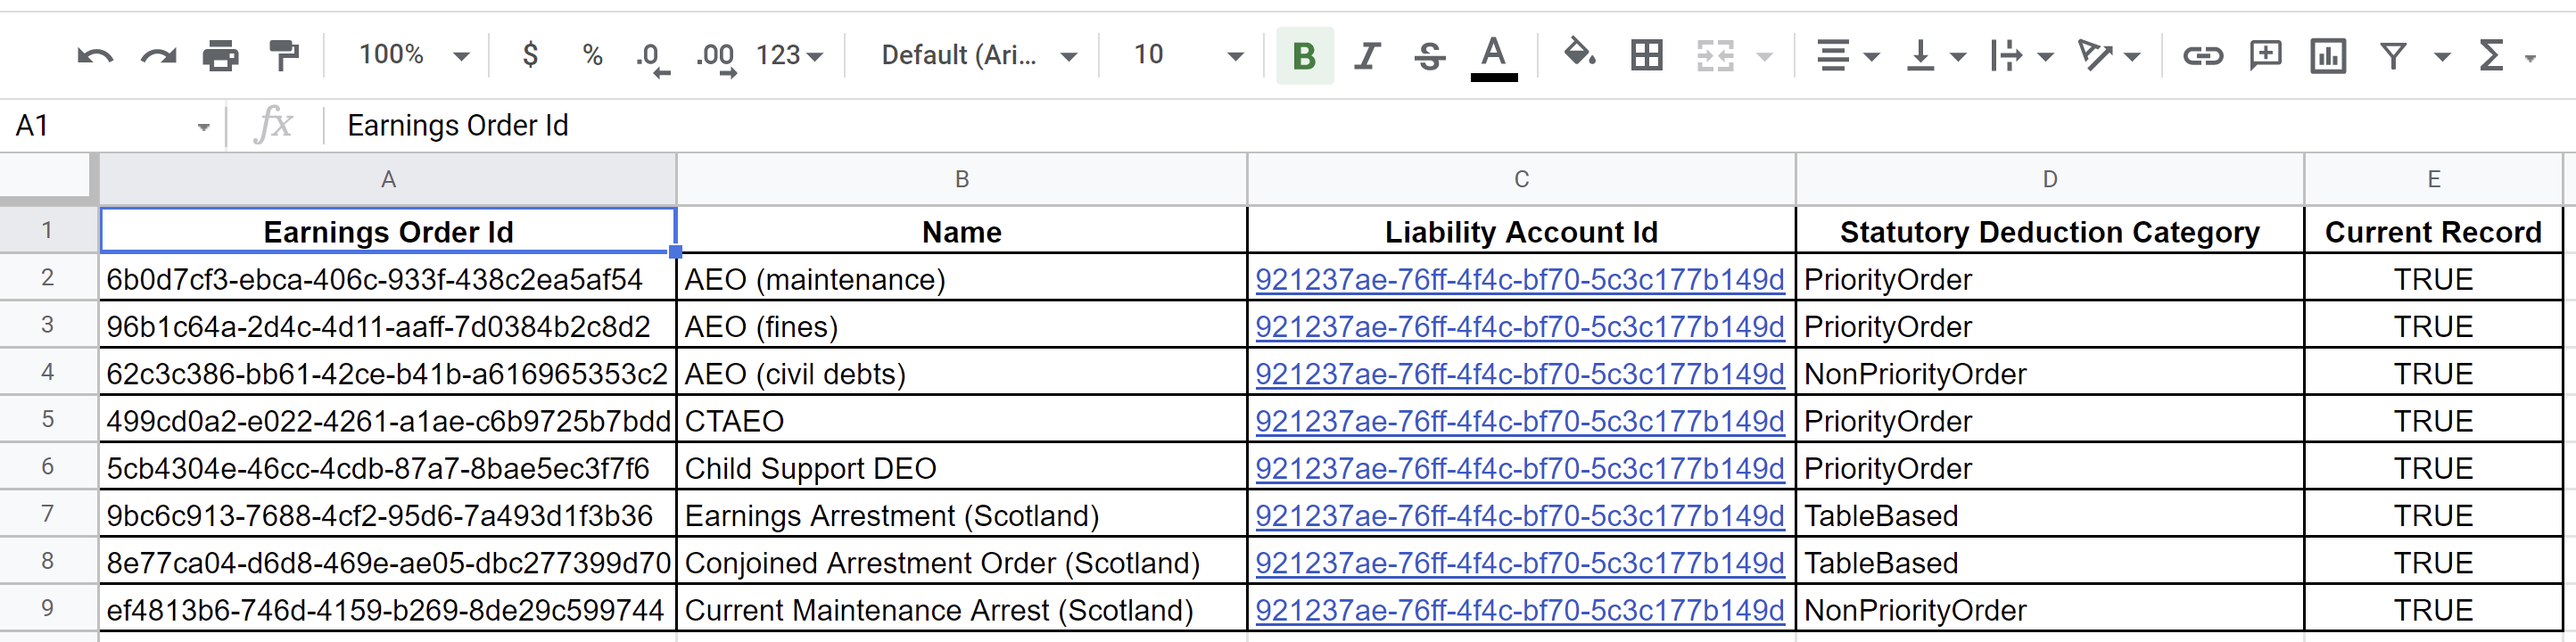The width and height of the screenshot is (2576, 642).
Task: Toggle Bold formatting
Action: click(1304, 56)
